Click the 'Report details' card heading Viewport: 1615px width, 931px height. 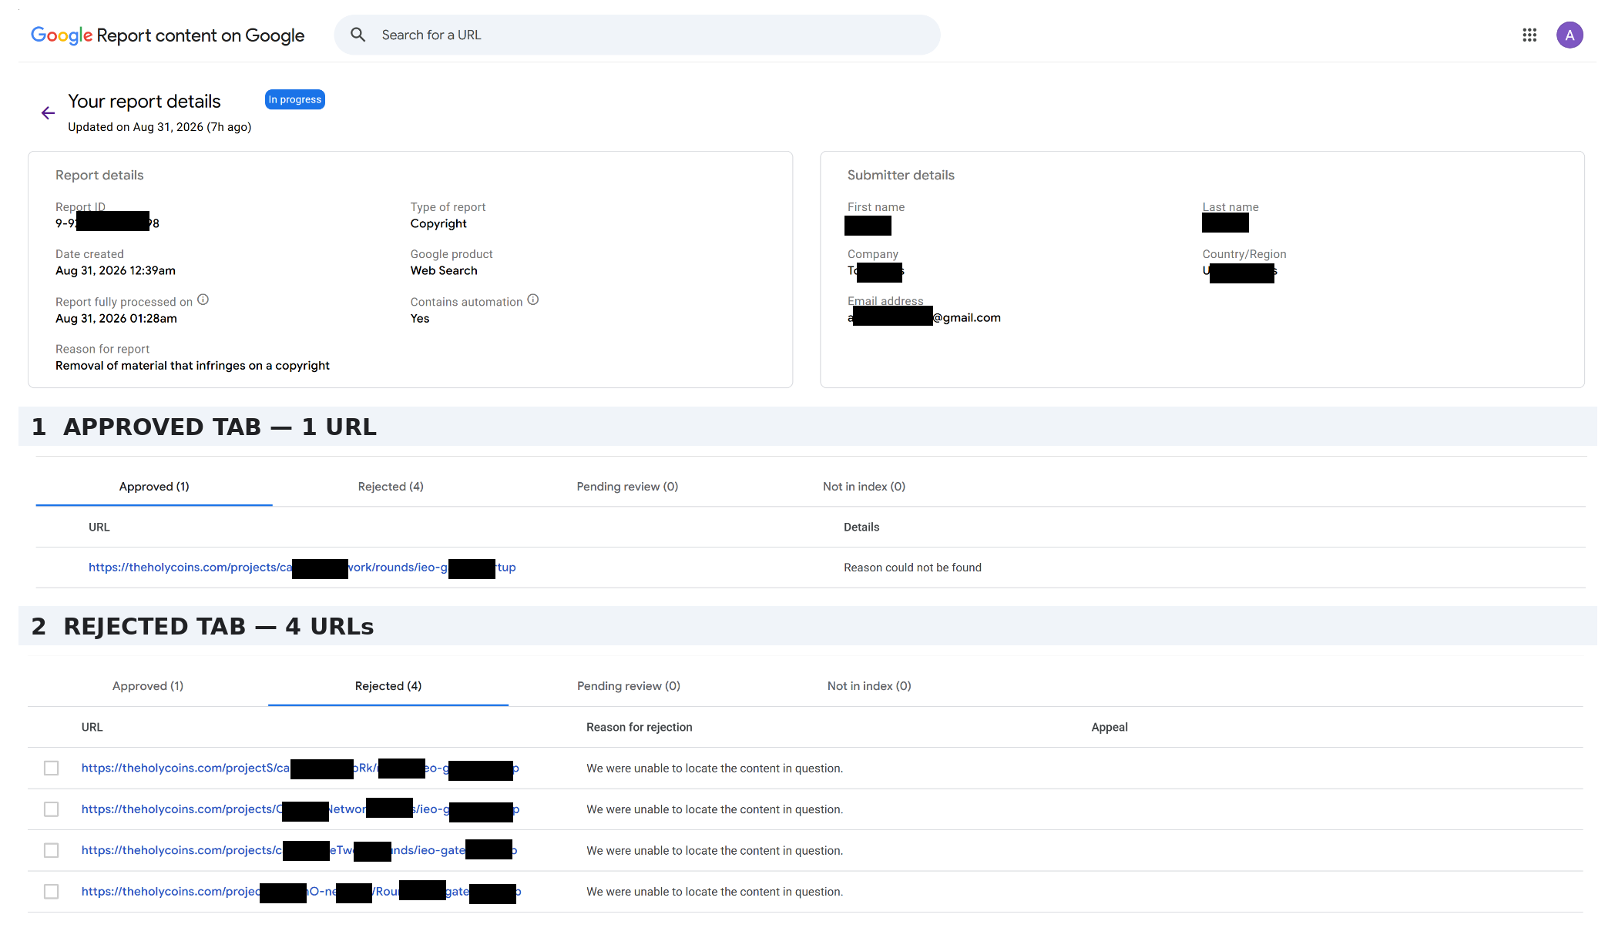coord(99,176)
